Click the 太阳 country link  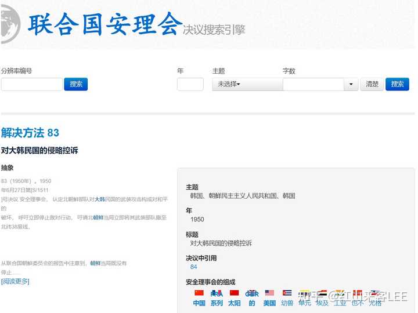(x=234, y=303)
